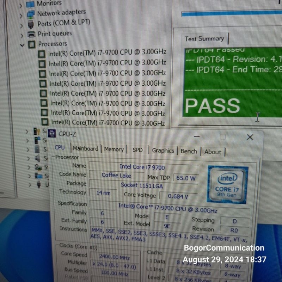The height and width of the screenshot is (282, 282).
Task: Select the Test Summary tab
Action: coord(204,39)
